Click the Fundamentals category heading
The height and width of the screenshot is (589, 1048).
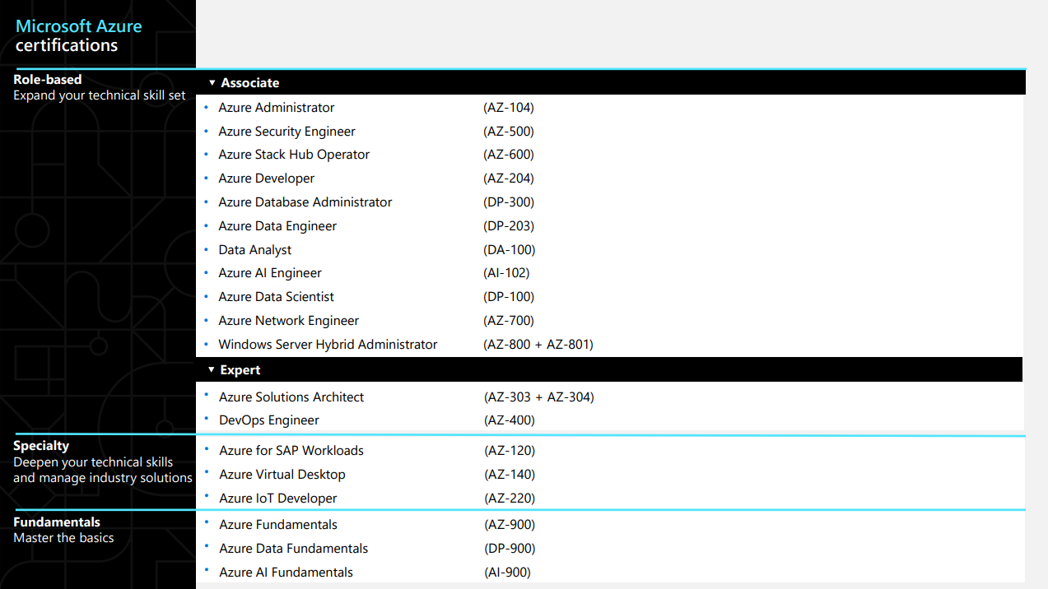point(57,522)
